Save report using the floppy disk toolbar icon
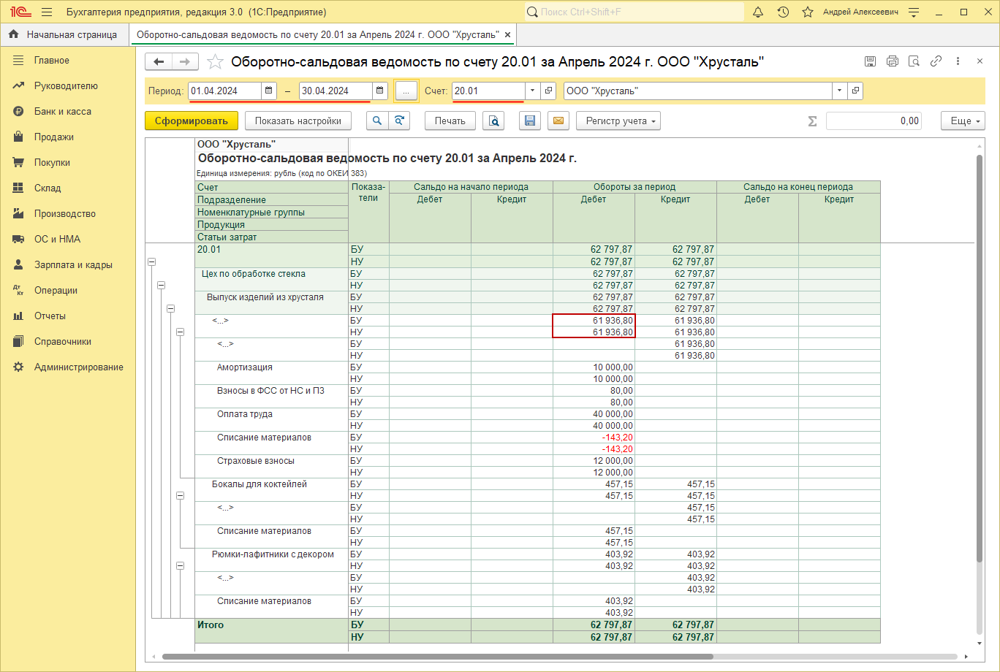Screen dimensions: 1000x672 coord(530,121)
